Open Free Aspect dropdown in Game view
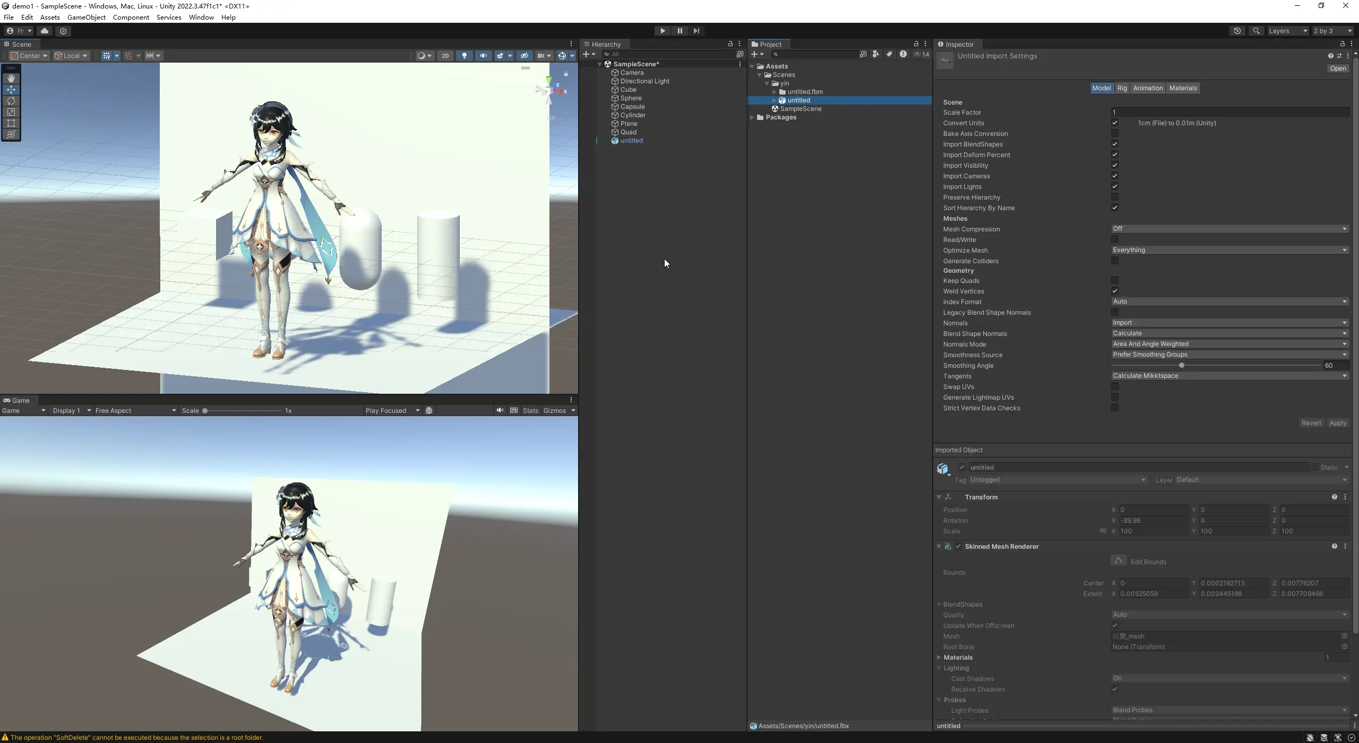 pos(135,410)
